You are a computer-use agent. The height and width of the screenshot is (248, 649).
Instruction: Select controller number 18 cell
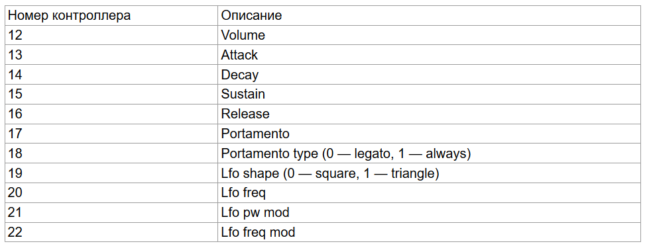(x=111, y=153)
